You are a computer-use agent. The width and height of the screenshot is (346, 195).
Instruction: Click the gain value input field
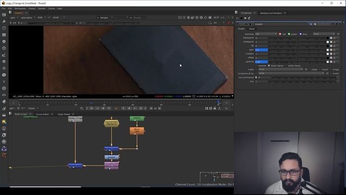coord(262,50)
